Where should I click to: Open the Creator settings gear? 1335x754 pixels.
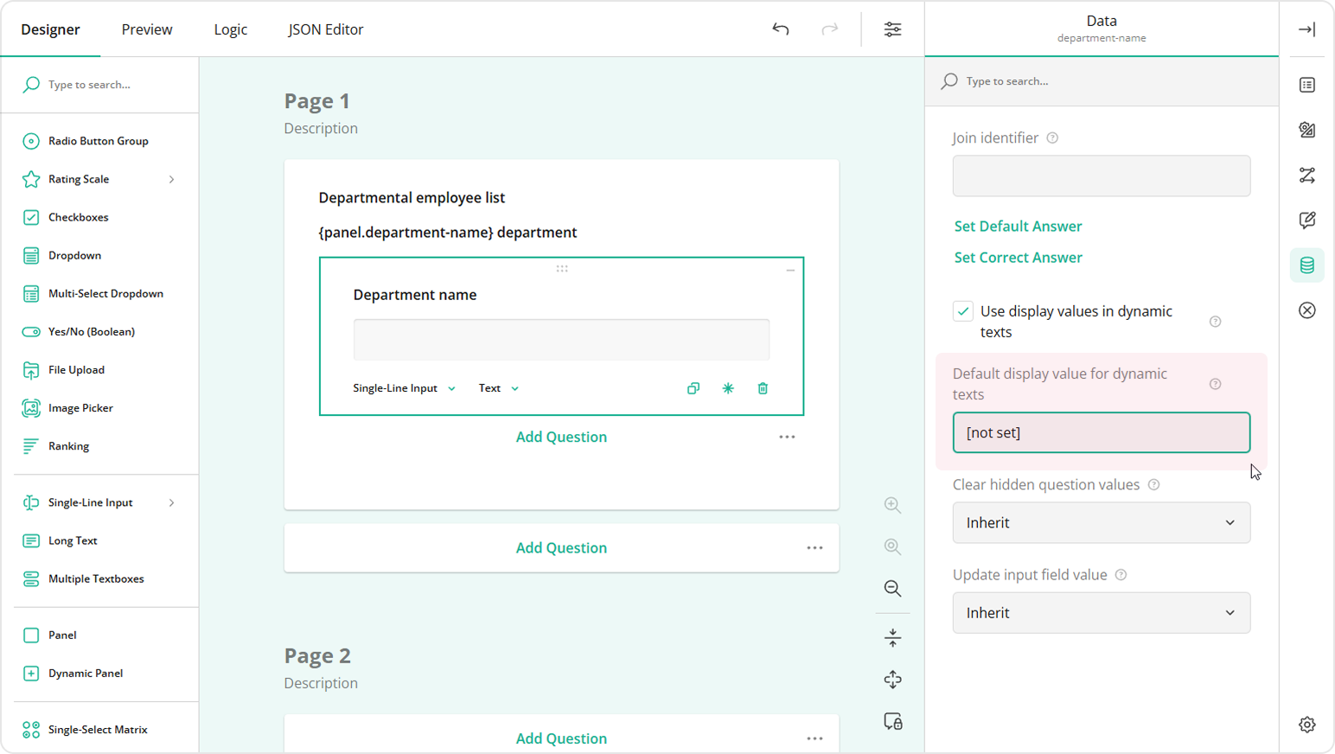coord(1306,725)
